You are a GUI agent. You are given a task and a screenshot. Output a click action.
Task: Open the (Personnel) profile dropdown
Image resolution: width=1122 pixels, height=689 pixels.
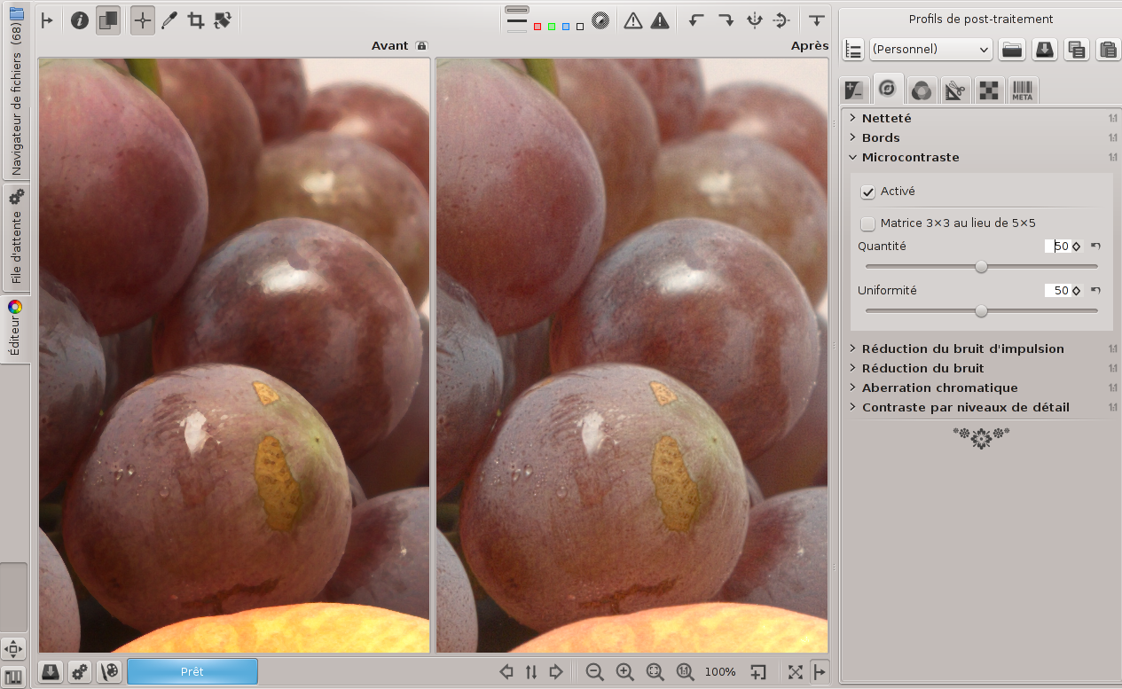(930, 50)
